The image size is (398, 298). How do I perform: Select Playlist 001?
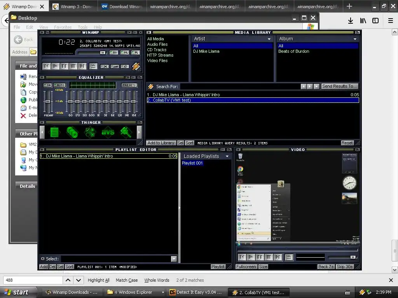[x=192, y=163]
